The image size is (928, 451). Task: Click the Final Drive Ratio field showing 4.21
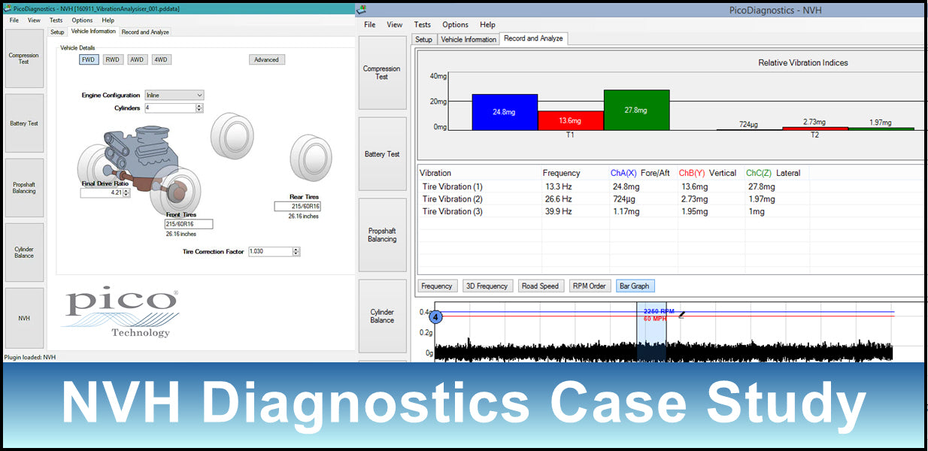pos(102,192)
